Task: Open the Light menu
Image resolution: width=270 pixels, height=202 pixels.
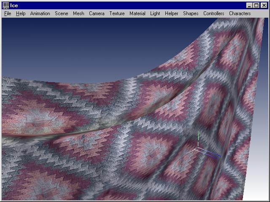Action: pyautogui.click(x=155, y=13)
